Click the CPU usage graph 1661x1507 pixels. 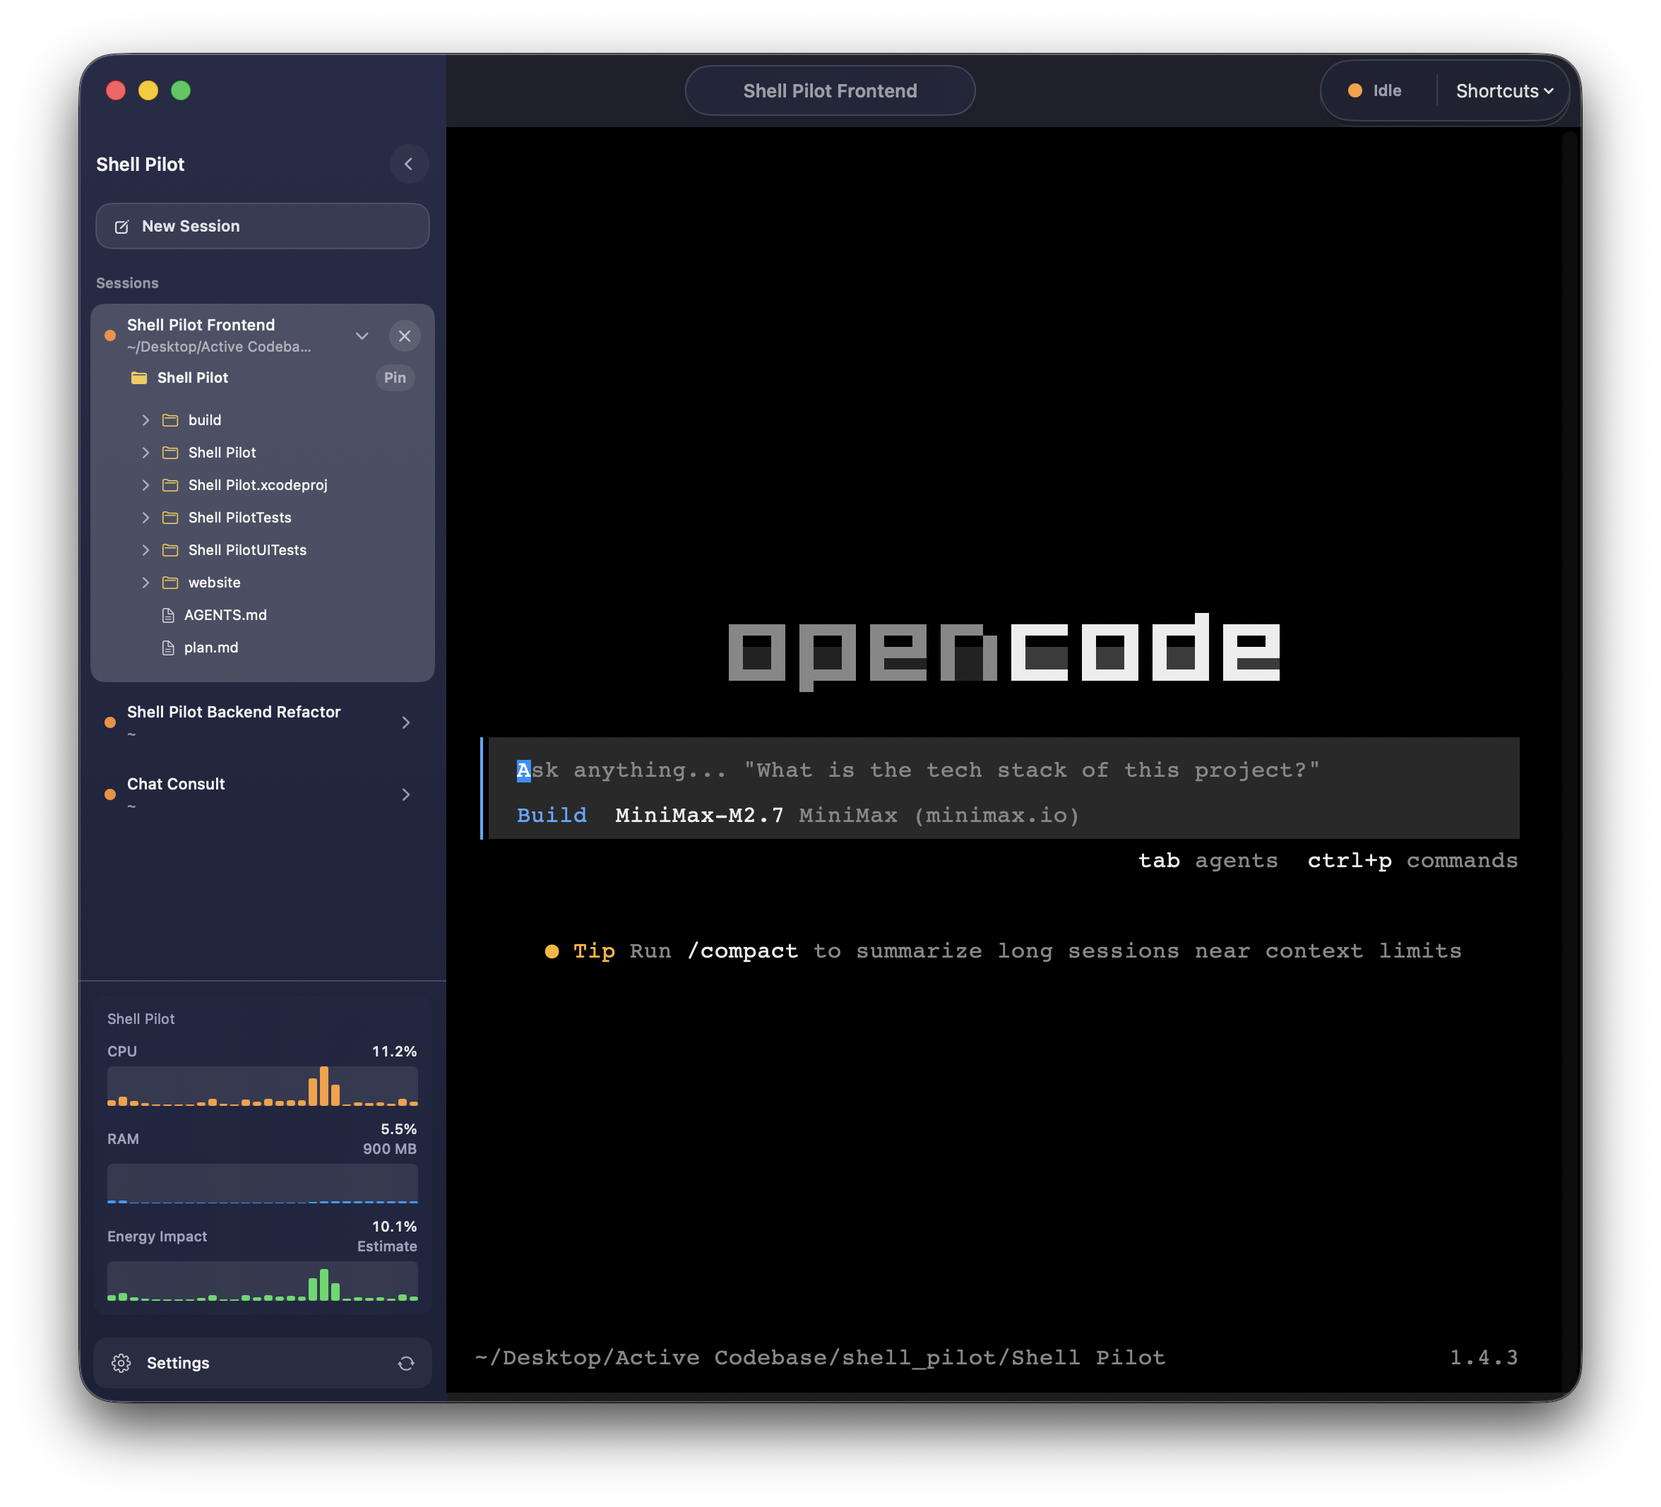[x=262, y=1086]
